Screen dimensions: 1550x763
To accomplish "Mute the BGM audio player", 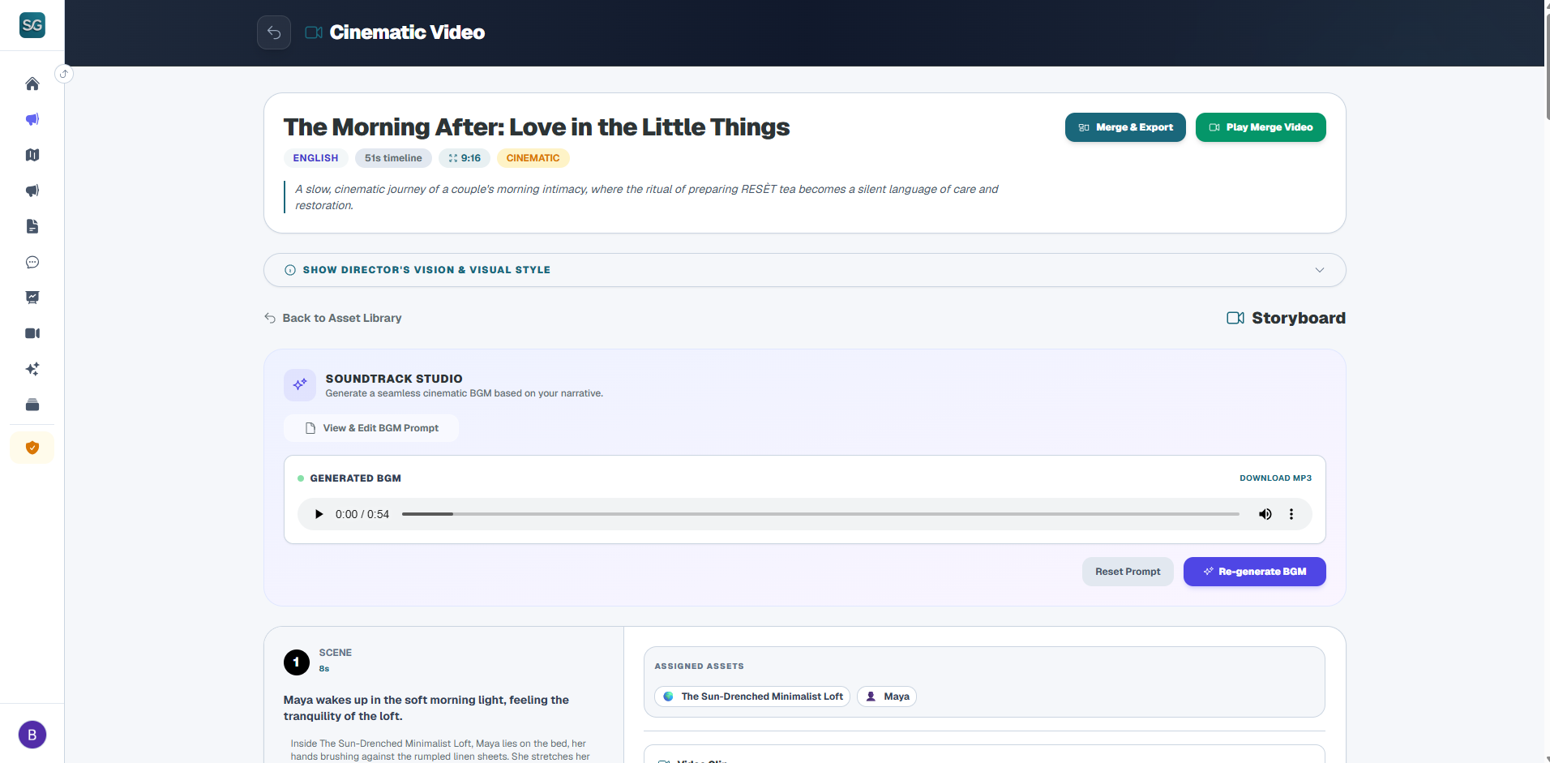I will 1265,514.
